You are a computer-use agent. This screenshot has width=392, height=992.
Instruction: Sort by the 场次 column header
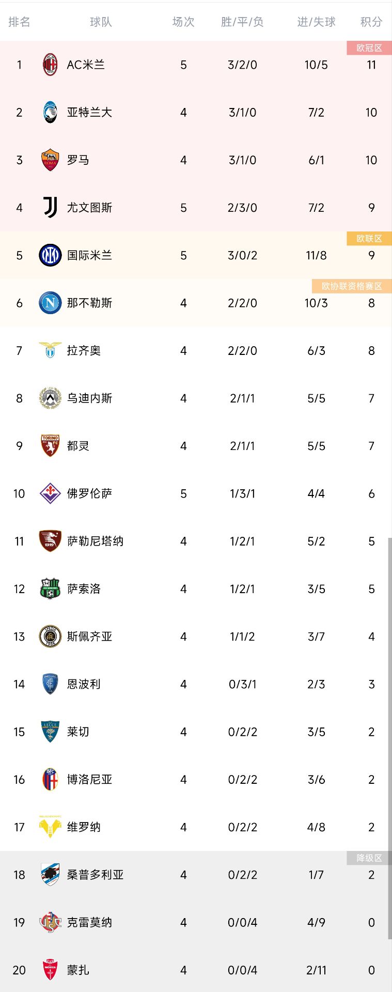pos(183,22)
